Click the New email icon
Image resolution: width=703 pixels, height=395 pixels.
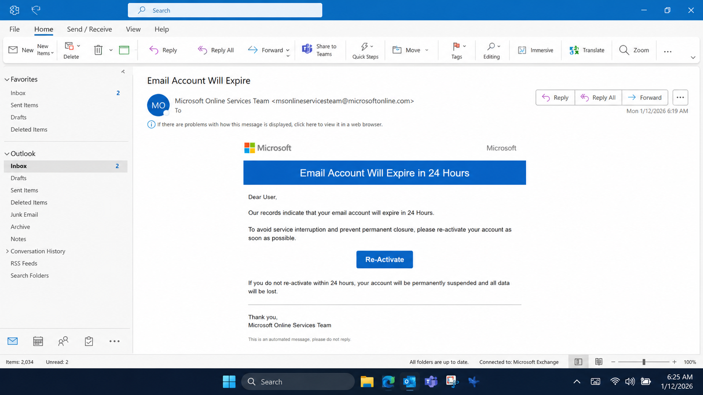(x=13, y=50)
